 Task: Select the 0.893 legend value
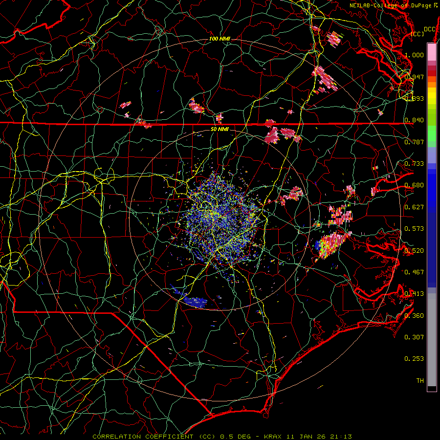pyautogui.click(x=414, y=98)
